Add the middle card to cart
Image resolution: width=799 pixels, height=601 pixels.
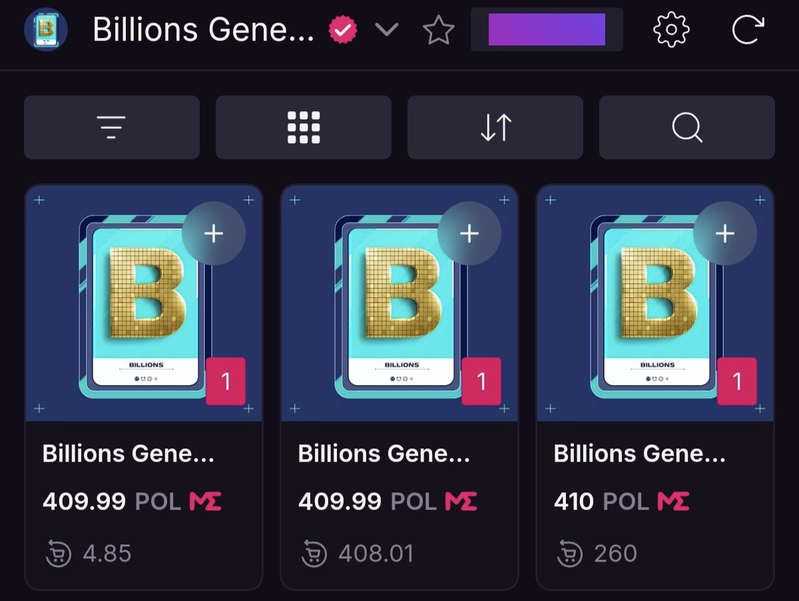point(469,233)
